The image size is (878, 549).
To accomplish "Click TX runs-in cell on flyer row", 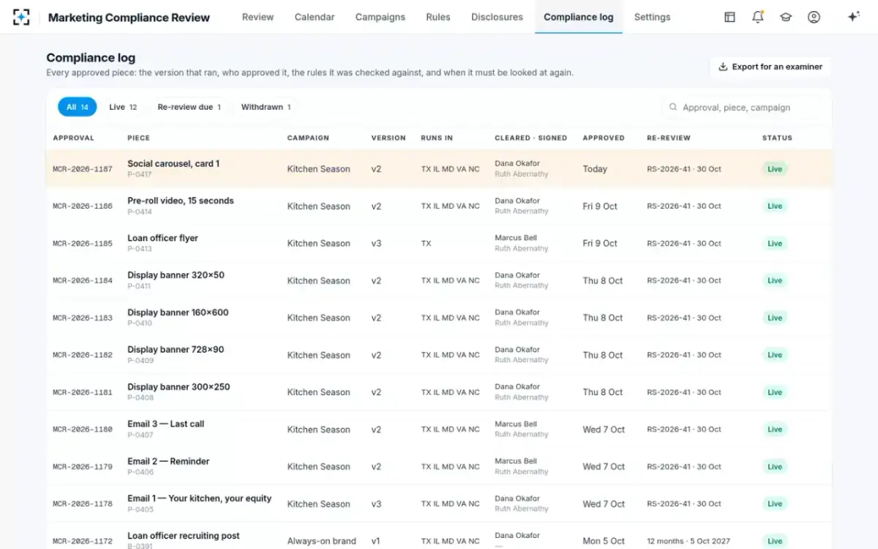I will (x=426, y=244).
